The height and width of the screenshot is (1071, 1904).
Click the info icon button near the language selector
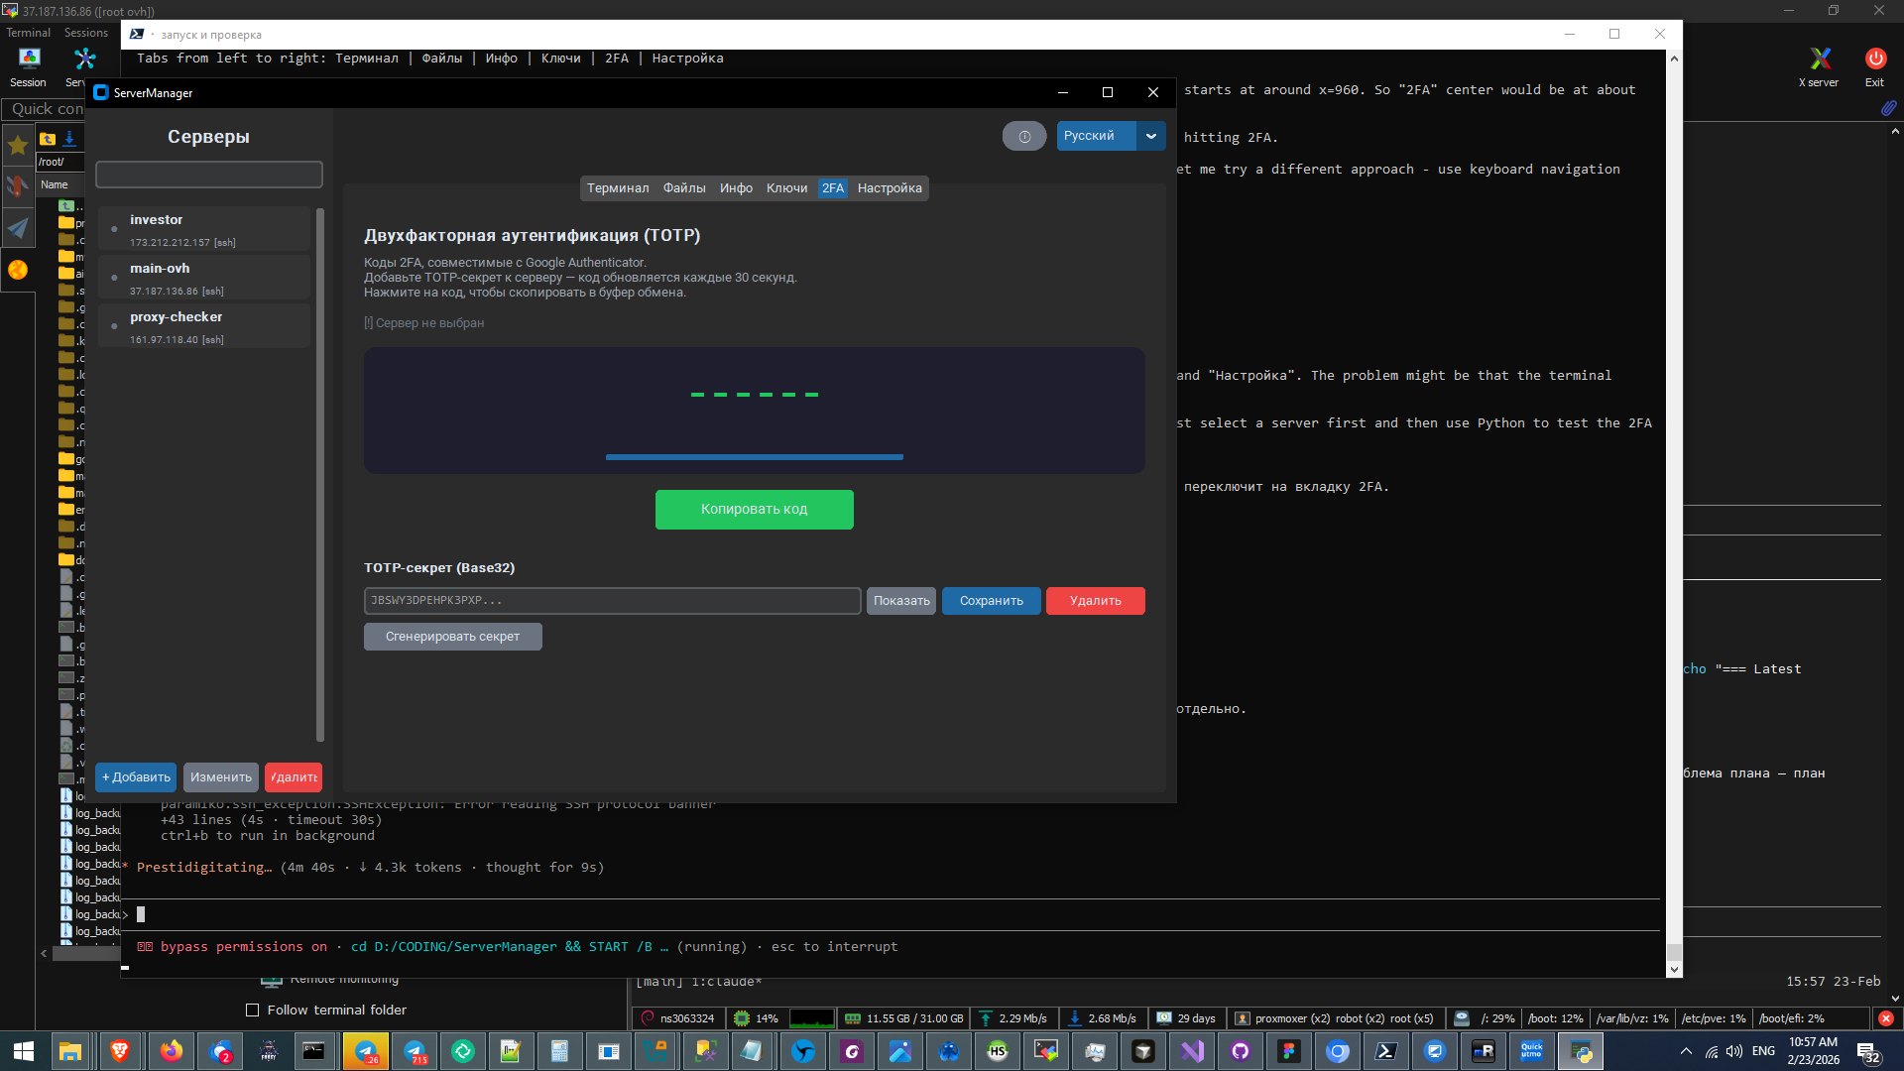(x=1024, y=137)
